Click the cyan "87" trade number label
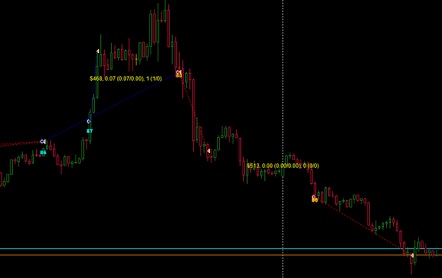The image size is (442, 278). (x=89, y=131)
